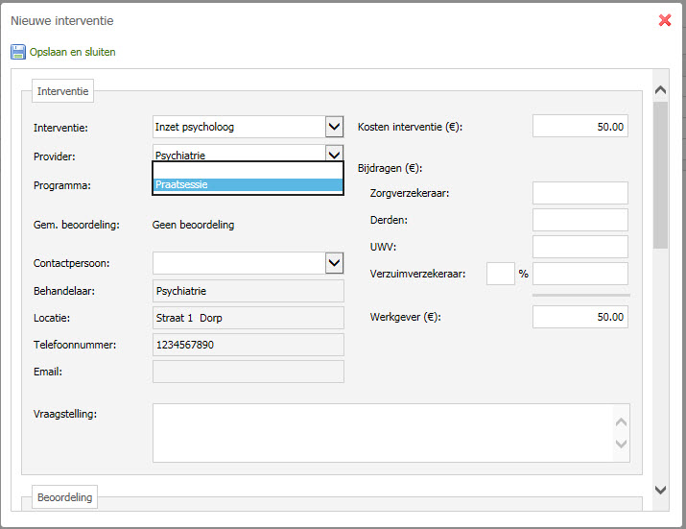
Task: Open the Interventie dropdown arrow
Action: (334, 127)
